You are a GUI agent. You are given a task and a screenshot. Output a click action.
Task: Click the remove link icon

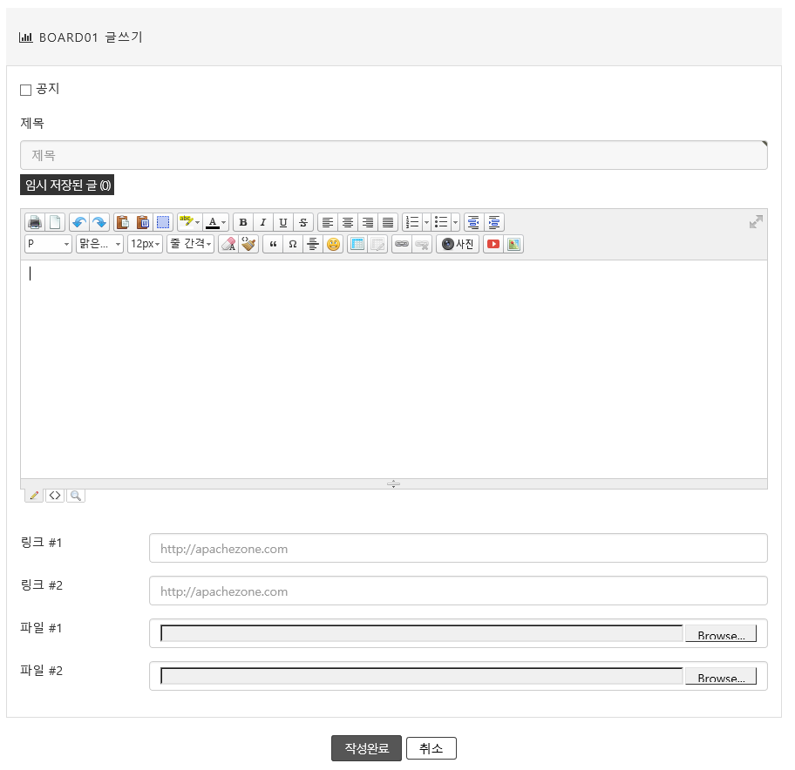[422, 244]
